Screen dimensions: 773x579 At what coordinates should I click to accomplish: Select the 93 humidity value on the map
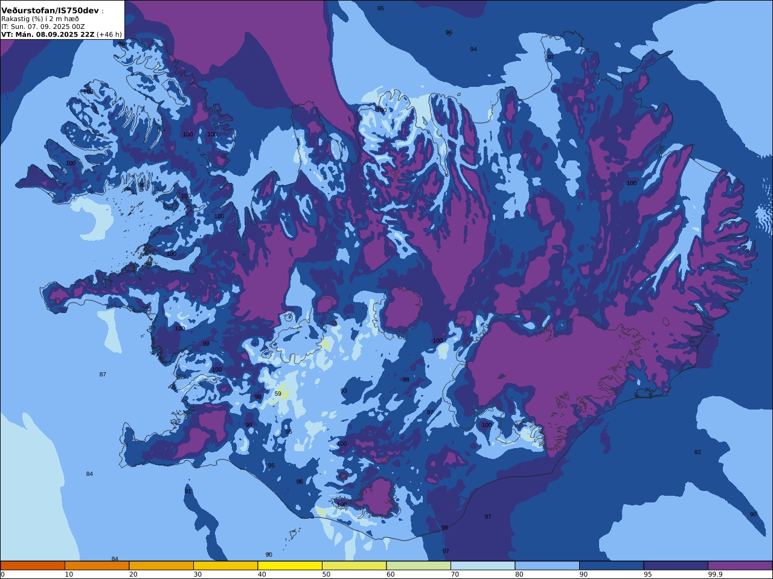(x=344, y=391)
